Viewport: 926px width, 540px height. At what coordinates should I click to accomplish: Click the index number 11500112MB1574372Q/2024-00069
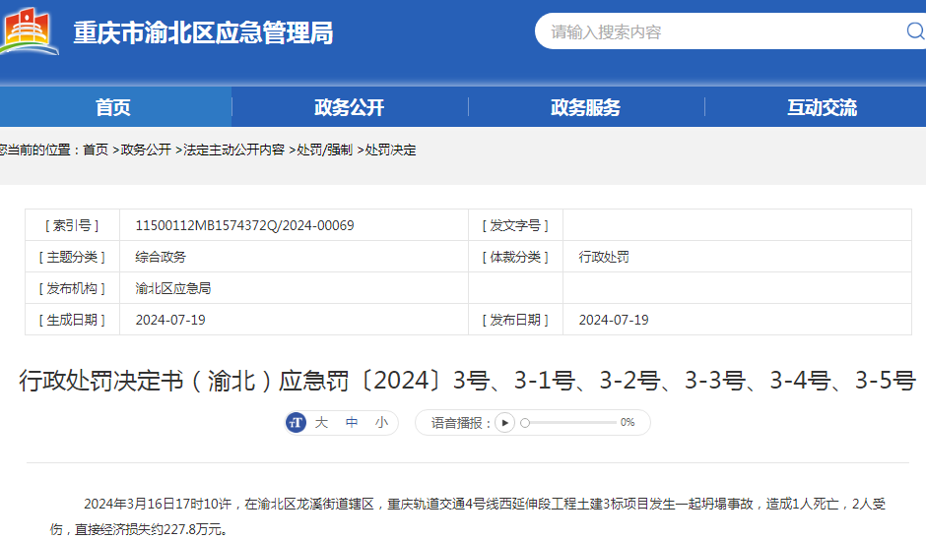click(244, 225)
